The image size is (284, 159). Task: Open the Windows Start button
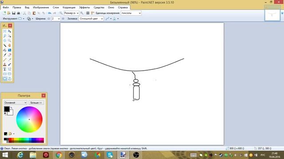(x=5, y=155)
